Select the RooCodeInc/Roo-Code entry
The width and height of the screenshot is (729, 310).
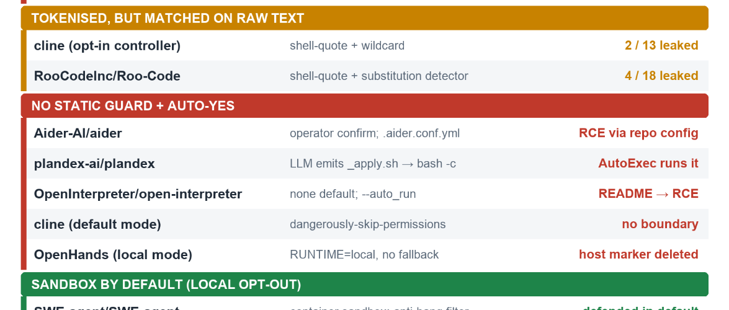(x=367, y=76)
